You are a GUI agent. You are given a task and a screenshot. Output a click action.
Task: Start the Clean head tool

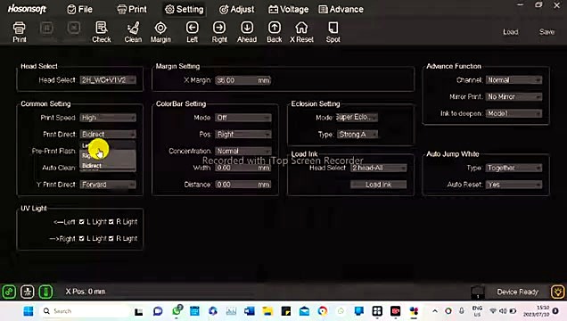point(133,32)
